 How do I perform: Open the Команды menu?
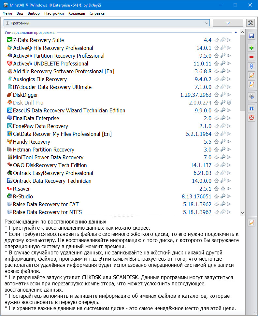[x=77, y=13]
